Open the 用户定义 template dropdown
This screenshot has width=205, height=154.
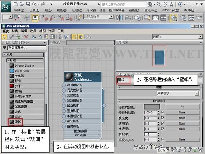[178, 93]
